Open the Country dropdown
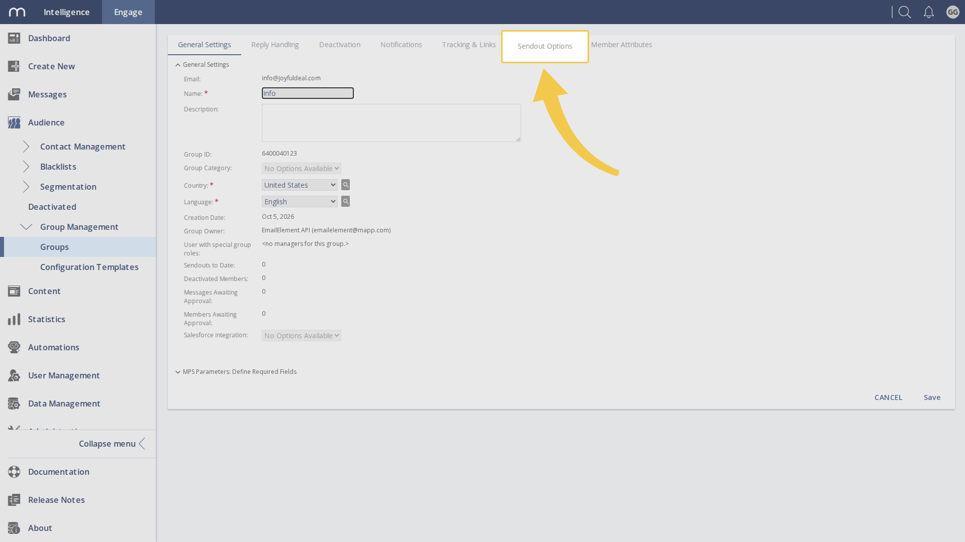 pos(300,185)
